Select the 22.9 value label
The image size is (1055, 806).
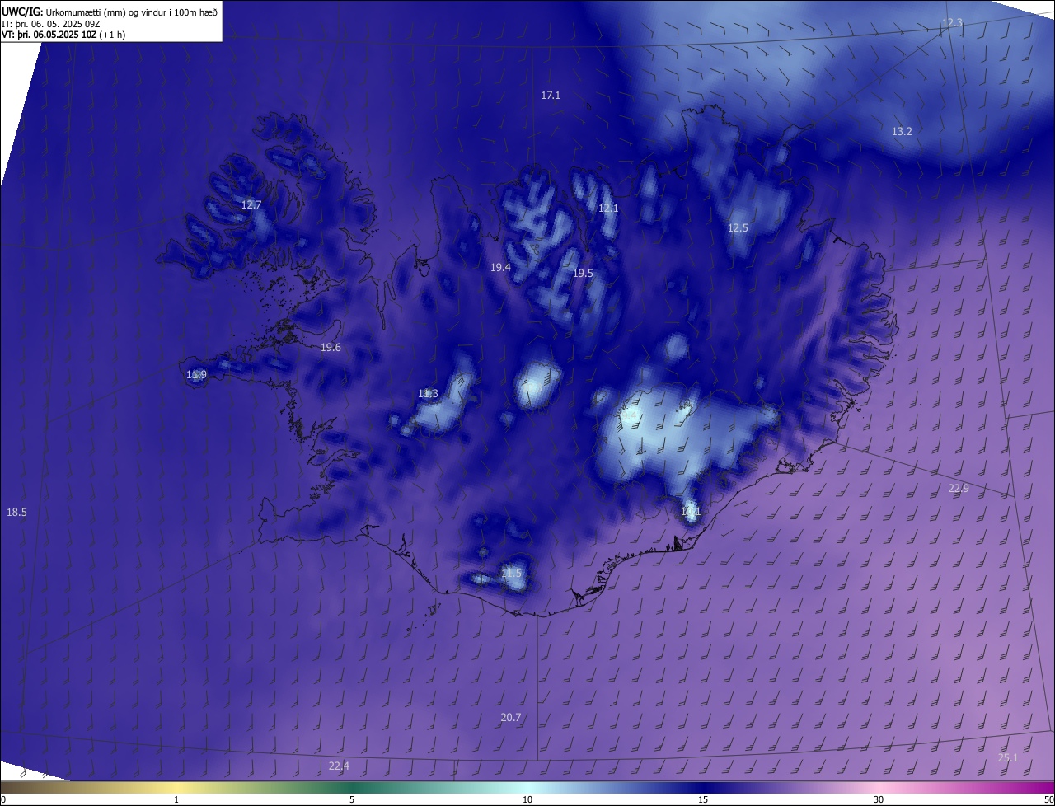(959, 489)
